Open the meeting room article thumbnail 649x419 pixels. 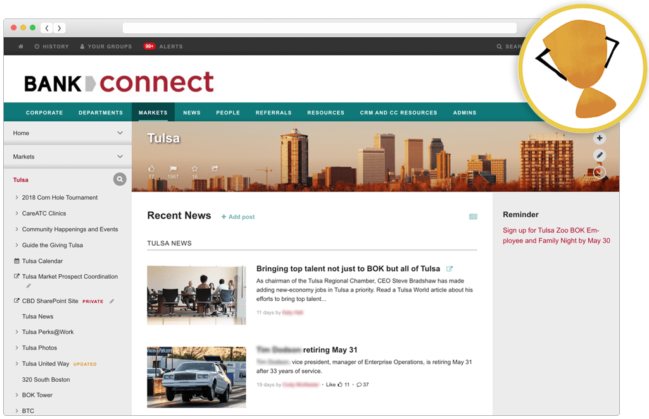click(x=197, y=295)
